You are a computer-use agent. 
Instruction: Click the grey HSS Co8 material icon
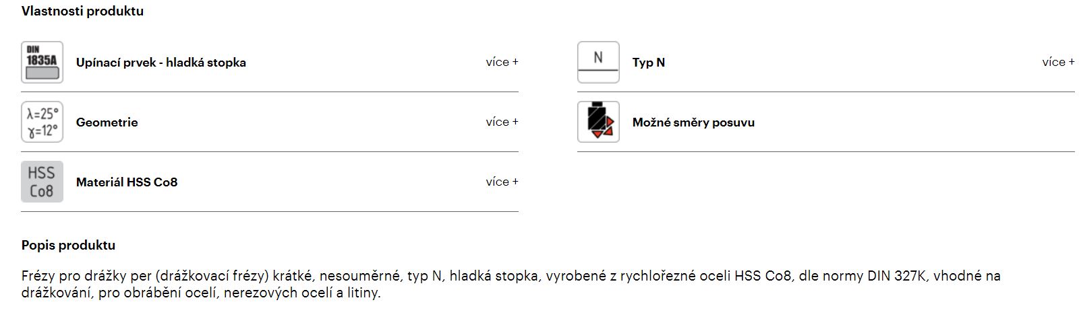[42, 182]
